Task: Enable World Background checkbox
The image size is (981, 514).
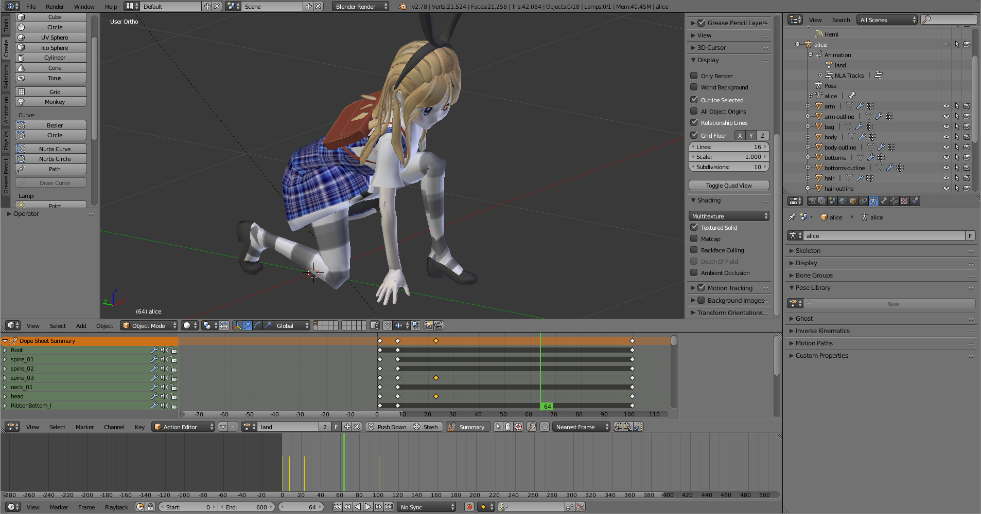Action: click(x=694, y=87)
